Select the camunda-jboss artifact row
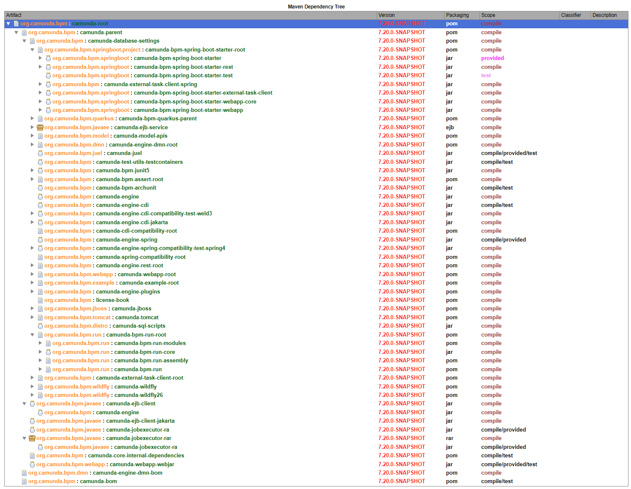Viewport: 631px width, 489px height. [316, 309]
